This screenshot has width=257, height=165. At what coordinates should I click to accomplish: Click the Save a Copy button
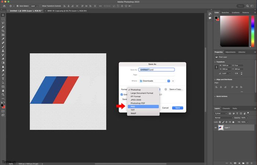[x=176, y=89]
